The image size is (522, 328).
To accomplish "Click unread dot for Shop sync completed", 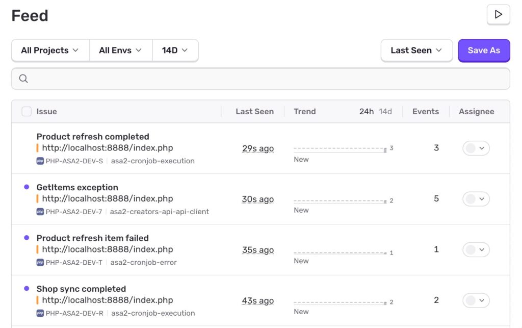I will 27,289.
